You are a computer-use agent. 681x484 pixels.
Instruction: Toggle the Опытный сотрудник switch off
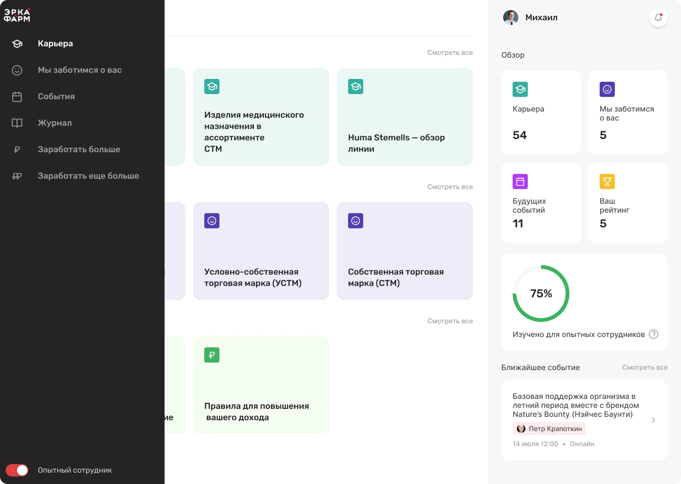(x=17, y=470)
